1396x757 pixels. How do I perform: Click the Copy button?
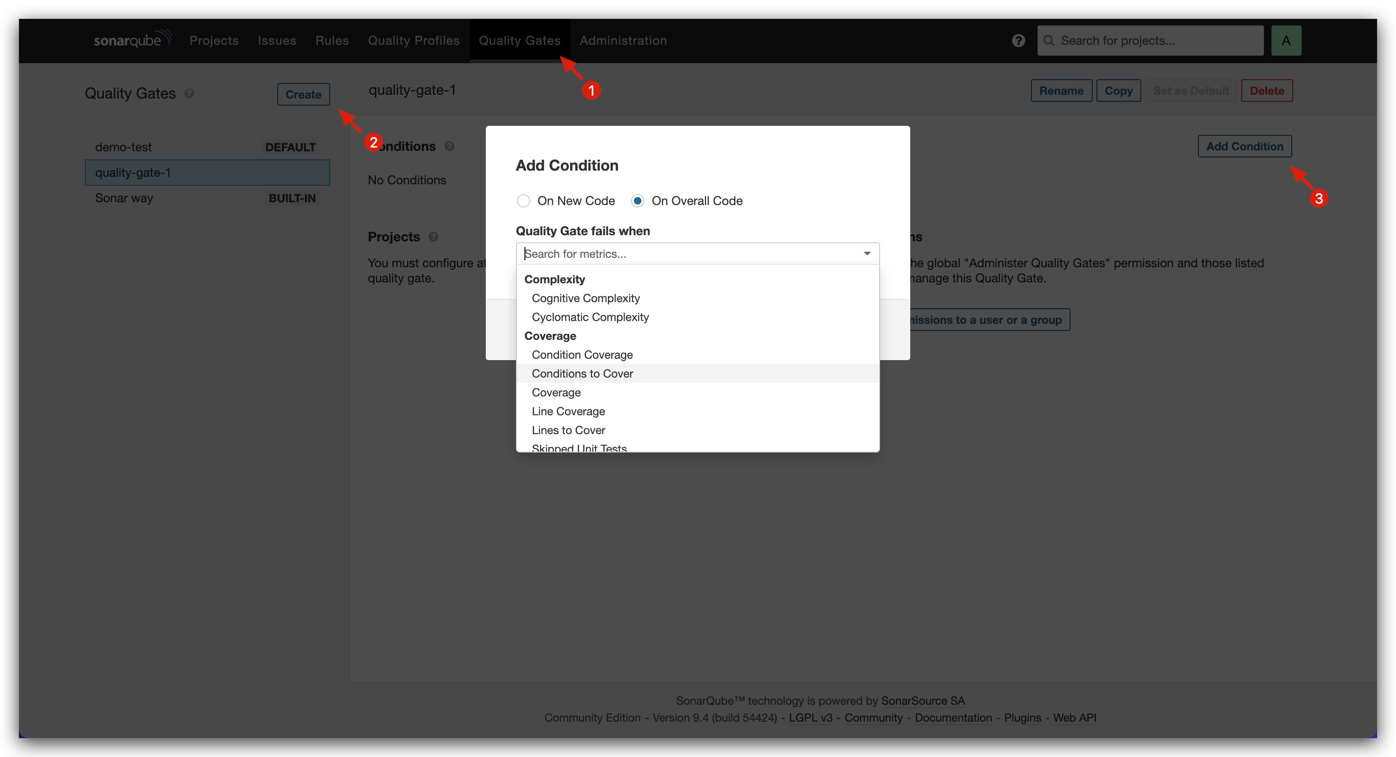[x=1118, y=91]
